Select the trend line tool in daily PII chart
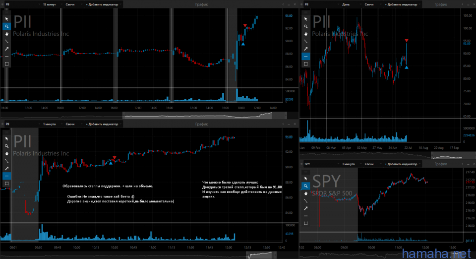Image resolution: width=476 pixels, height=259 pixels. pos(306,41)
